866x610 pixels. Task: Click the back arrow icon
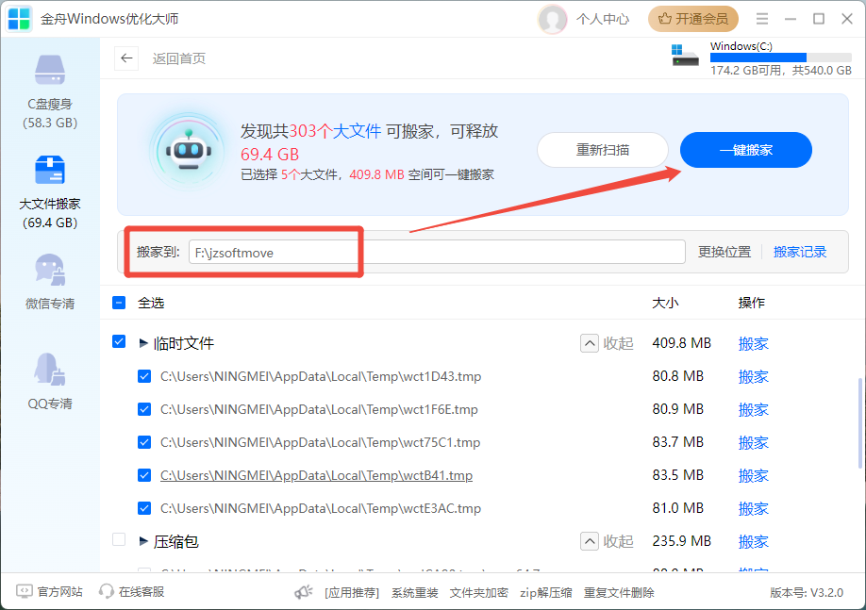pos(126,58)
